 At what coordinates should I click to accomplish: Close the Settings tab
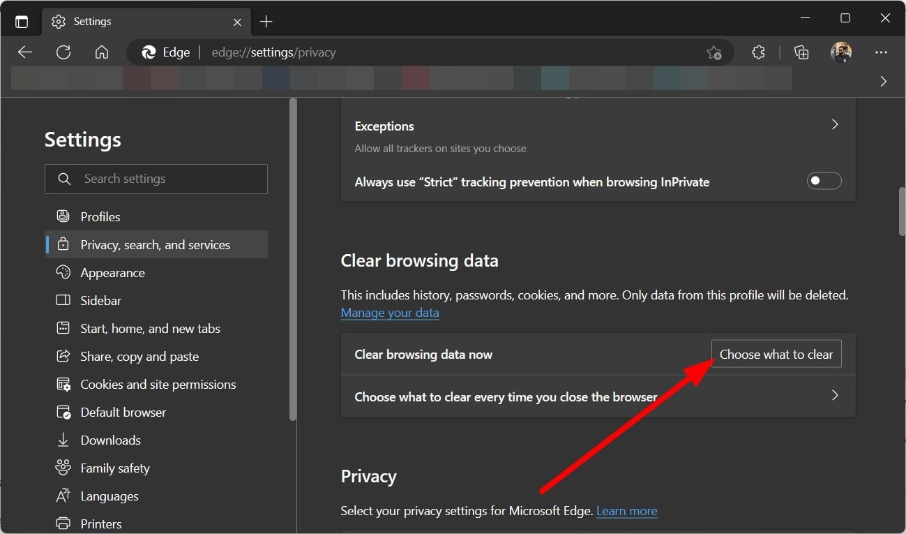(237, 22)
